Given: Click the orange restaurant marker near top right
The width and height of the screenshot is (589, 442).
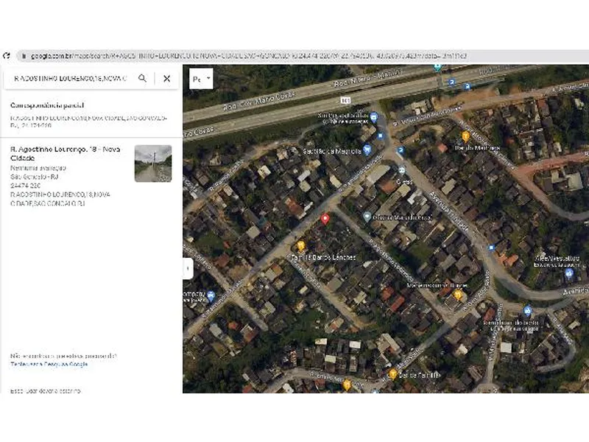Looking at the screenshot, I should 465,136.
